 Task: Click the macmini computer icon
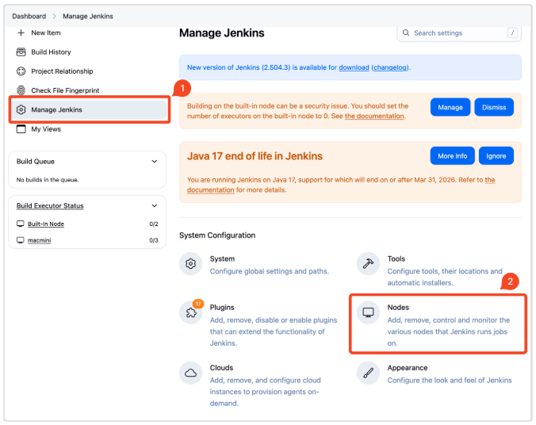(x=21, y=240)
